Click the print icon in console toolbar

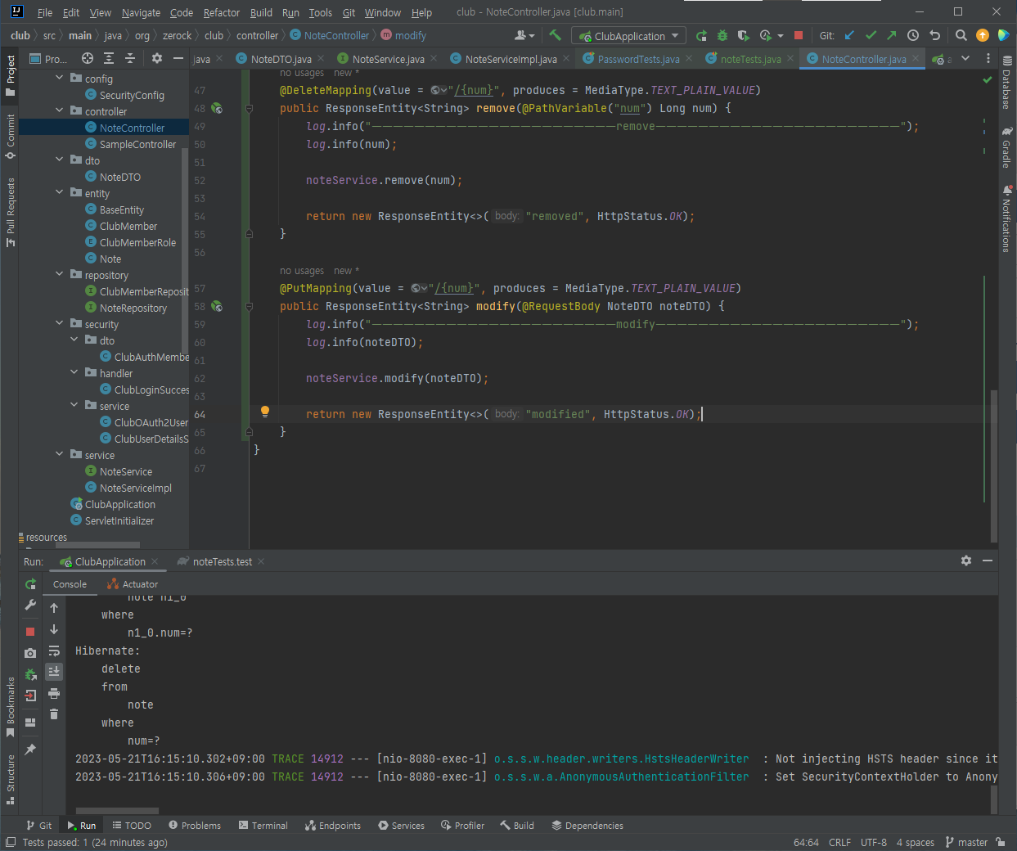pyautogui.click(x=54, y=693)
